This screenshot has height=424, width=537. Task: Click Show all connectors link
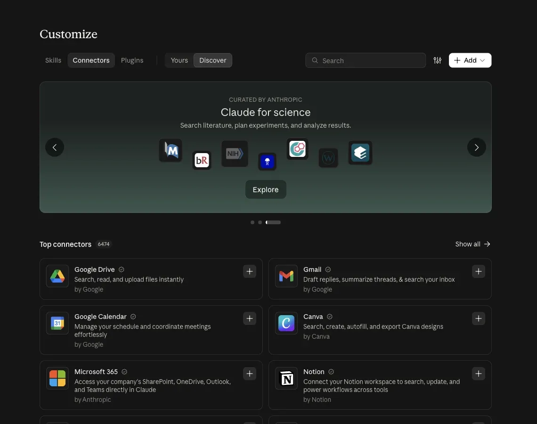[x=472, y=244]
